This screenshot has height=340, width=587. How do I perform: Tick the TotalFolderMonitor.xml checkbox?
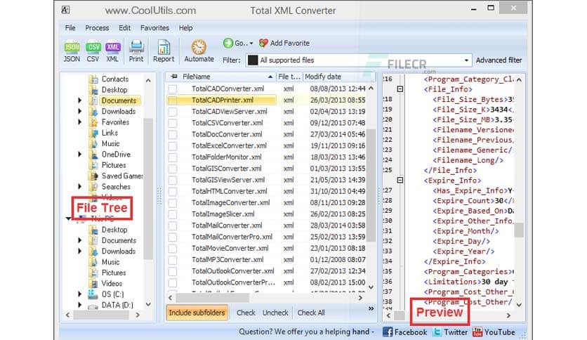[x=173, y=157]
